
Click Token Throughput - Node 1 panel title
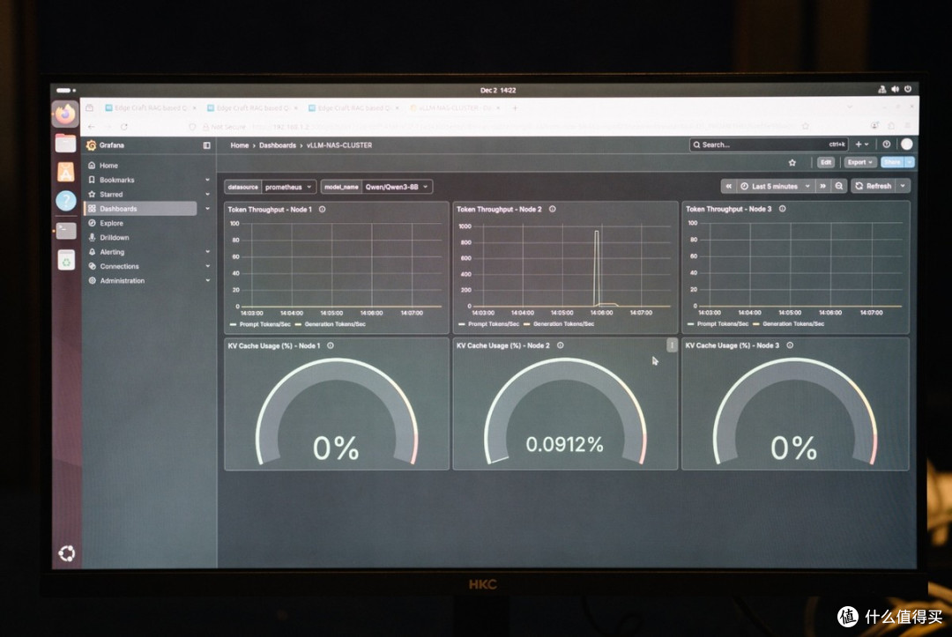(x=270, y=210)
